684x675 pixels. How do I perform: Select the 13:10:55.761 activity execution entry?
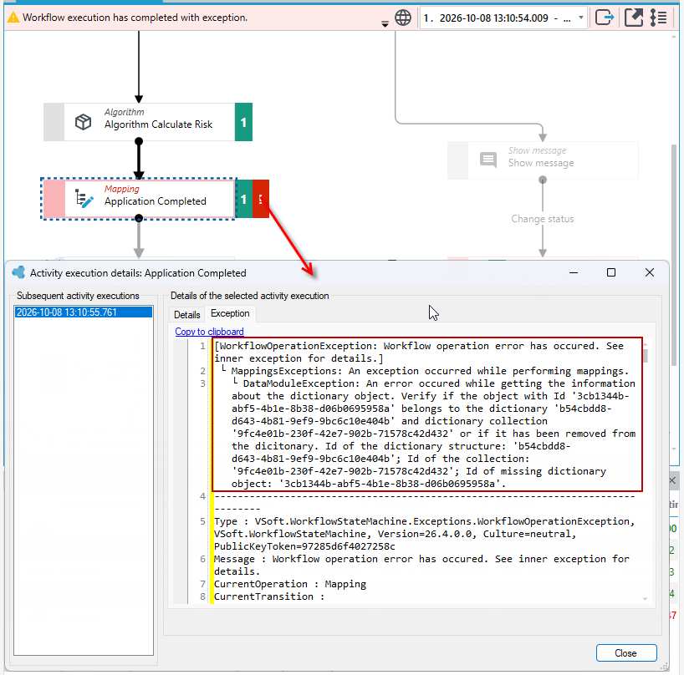pyautogui.click(x=84, y=312)
